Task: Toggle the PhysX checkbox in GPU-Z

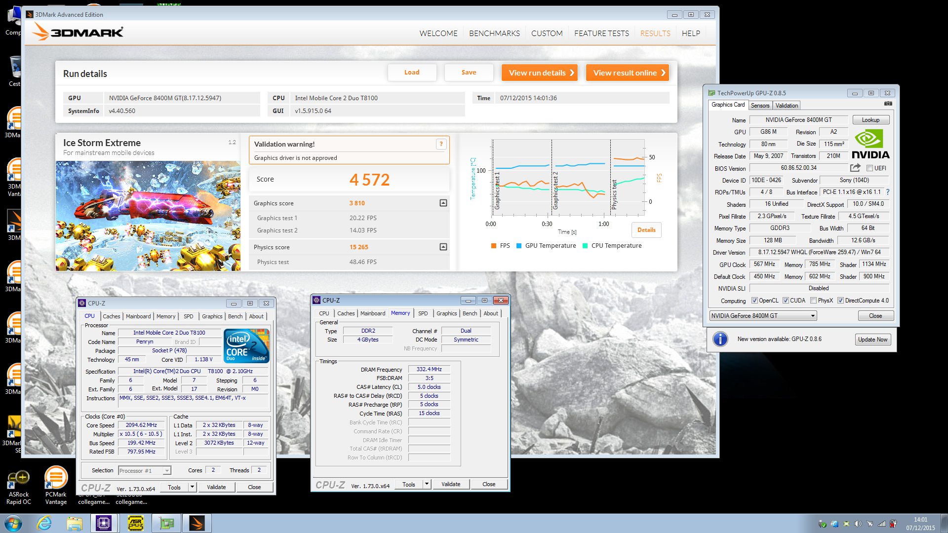Action: click(x=813, y=301)
